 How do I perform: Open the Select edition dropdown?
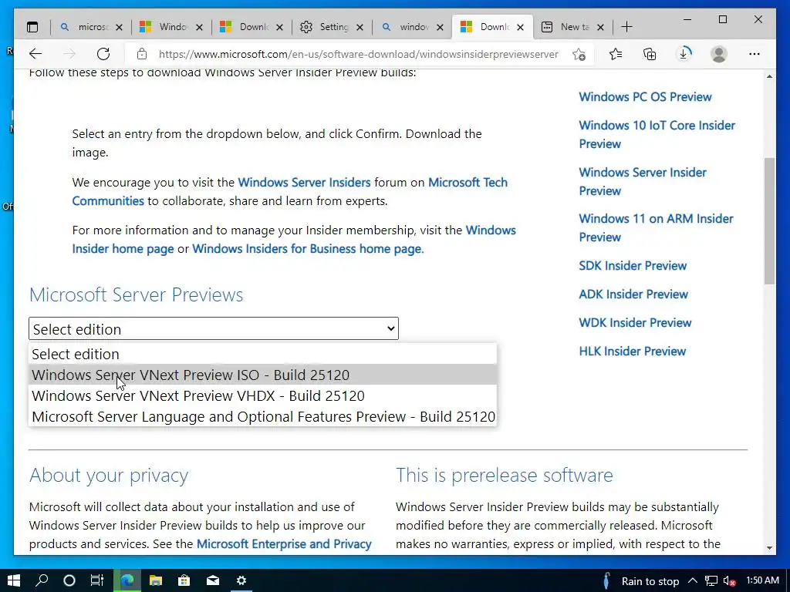click(214, 328)
